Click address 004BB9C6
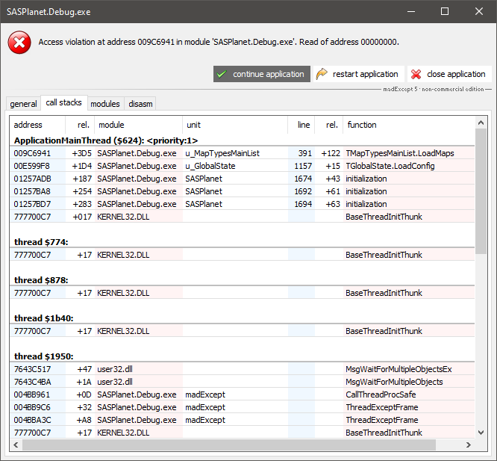 pos(32,407)
